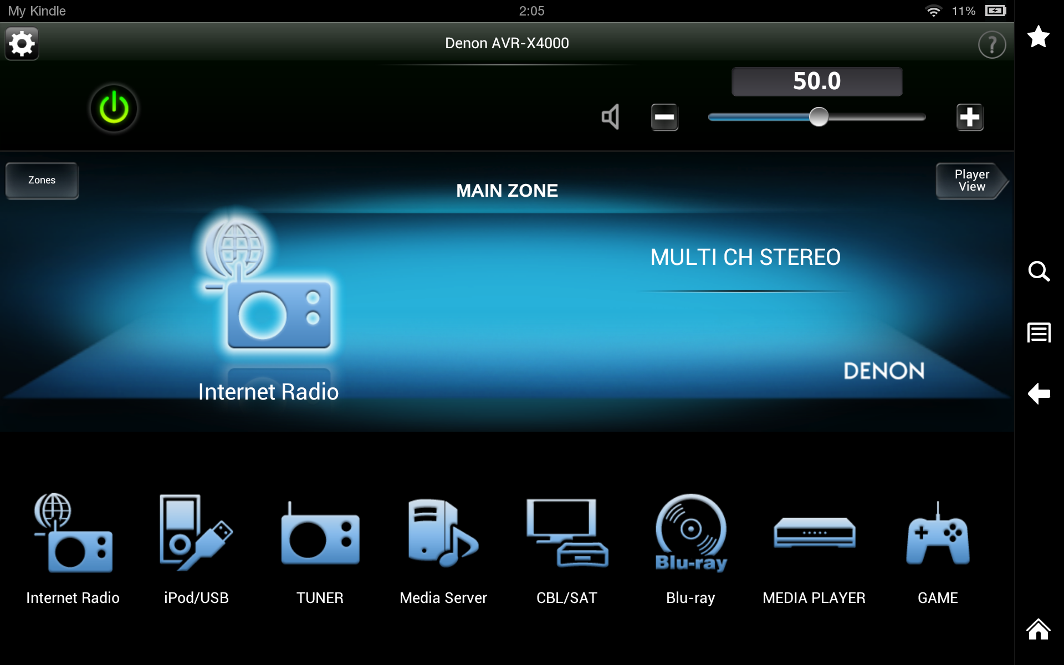Select the GAME controller input
This screenshot has width=1064, height=665.
click(938, 534)
